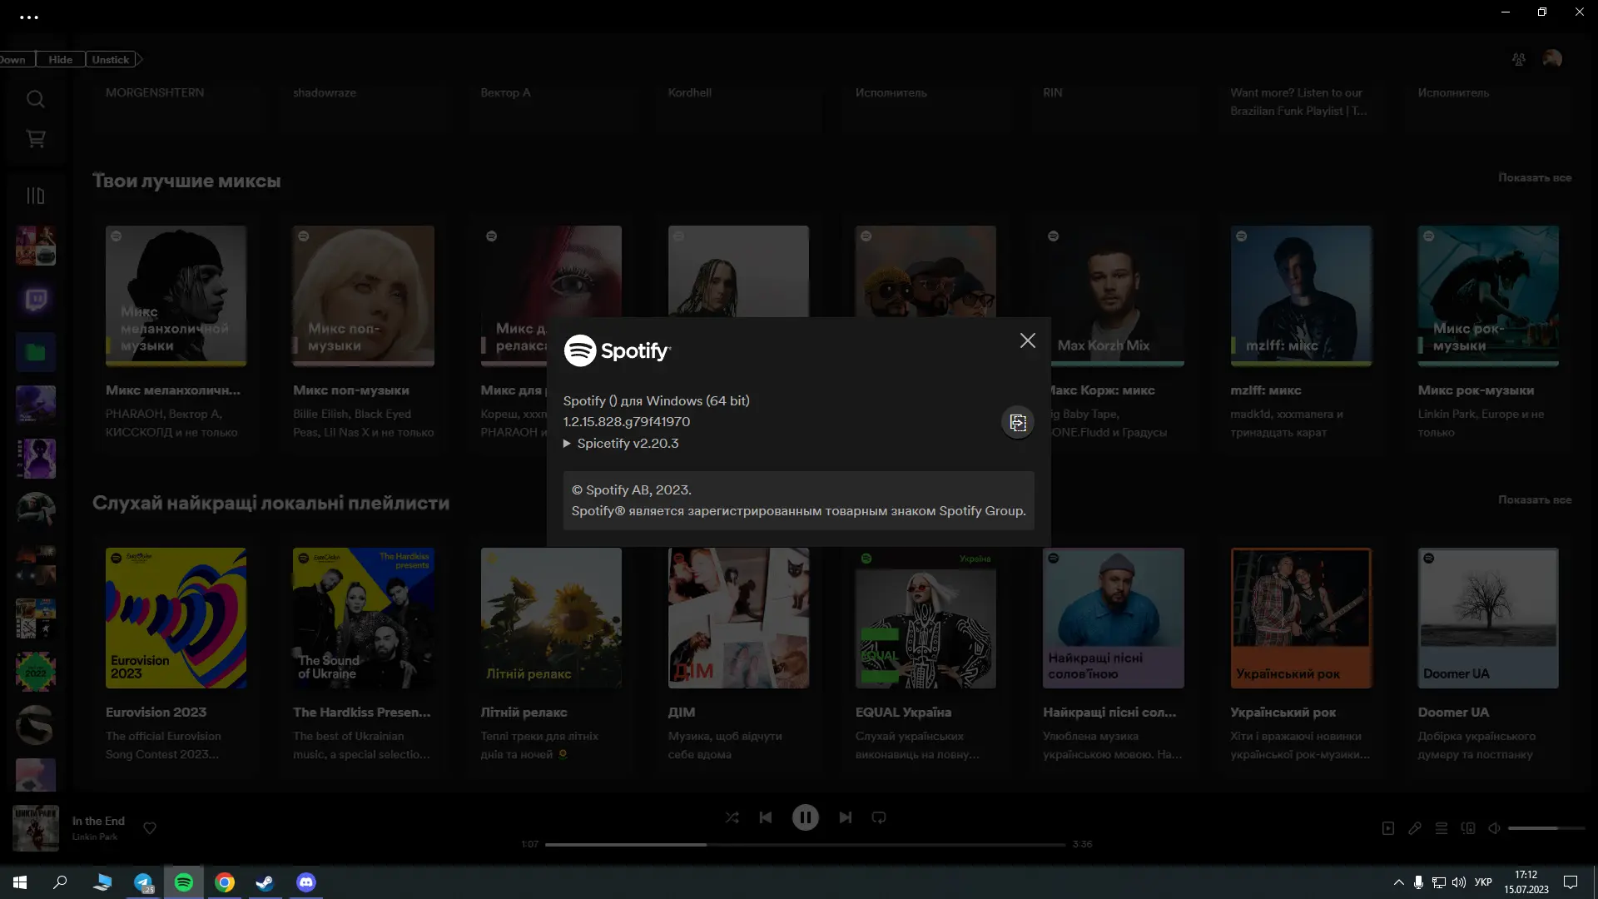Open Connect to a device icon

pyautogui.click(x=1468, y=828)
